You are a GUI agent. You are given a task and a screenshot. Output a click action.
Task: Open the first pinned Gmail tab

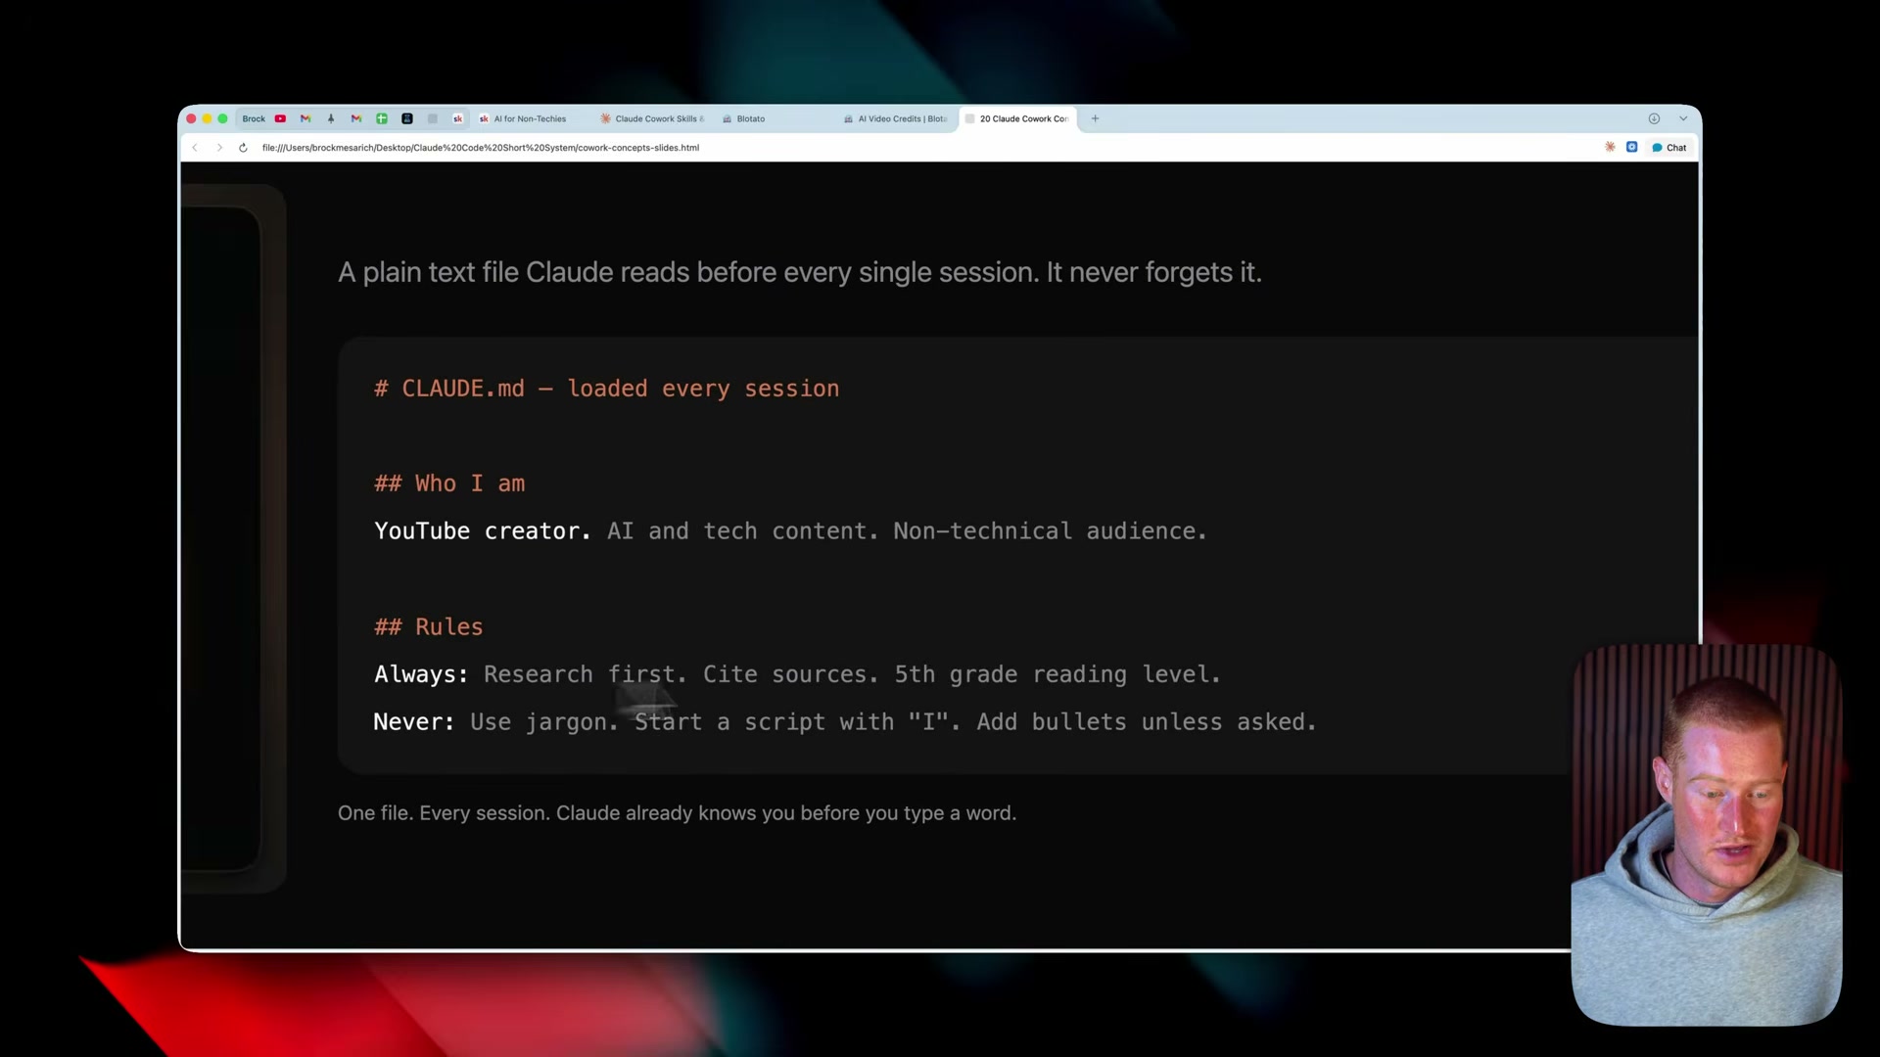pyautogui.click(x=305, y=118)
